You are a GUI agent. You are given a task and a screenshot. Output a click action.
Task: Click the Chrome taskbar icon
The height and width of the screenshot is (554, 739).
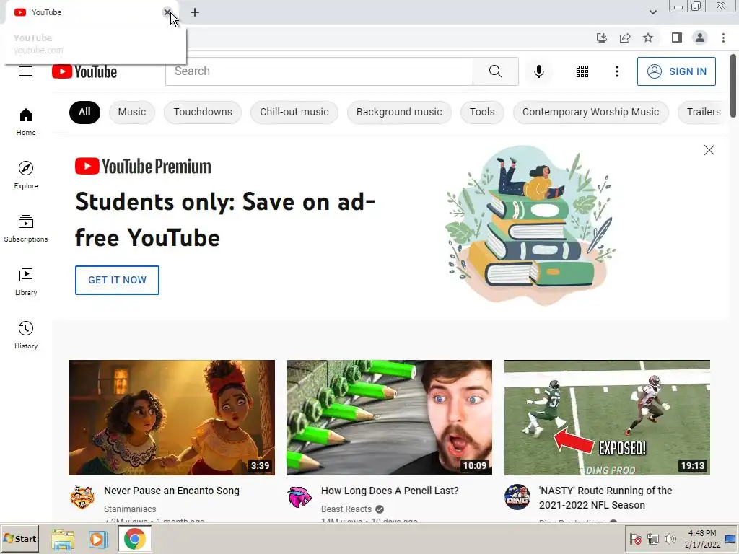(x=135, y=539)
